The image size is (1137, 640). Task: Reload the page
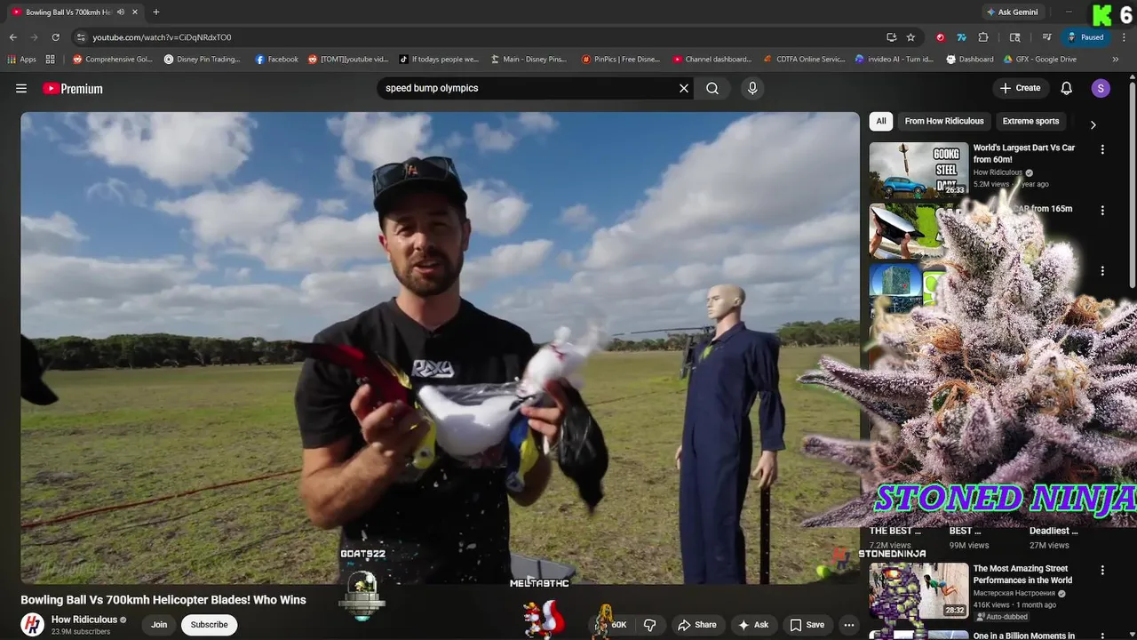55,37
